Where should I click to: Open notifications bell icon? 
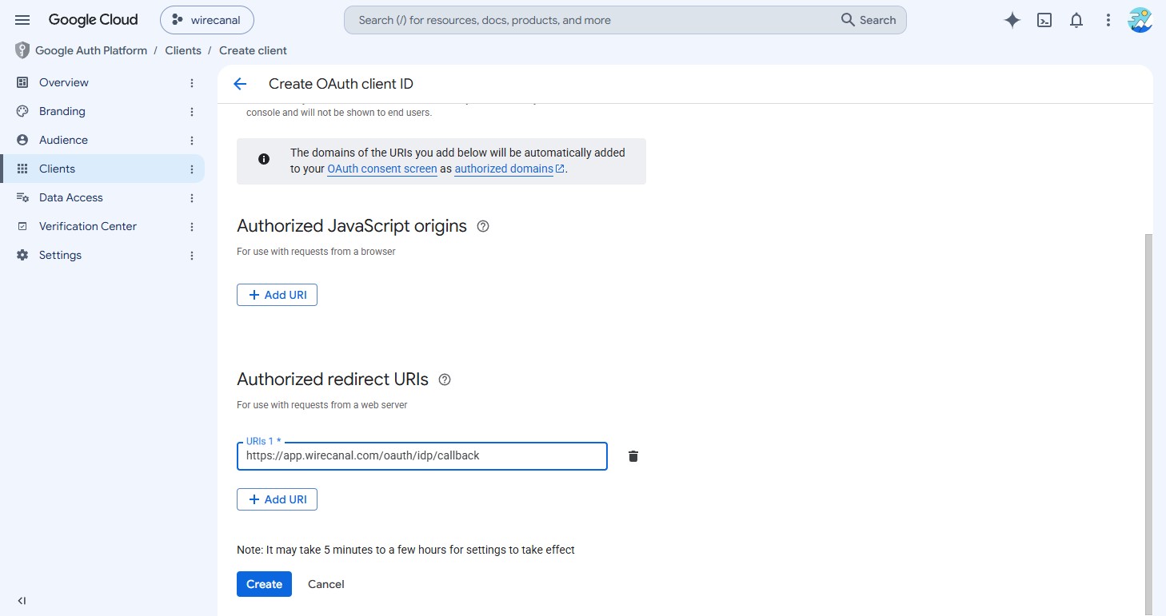coord(1076,21)
